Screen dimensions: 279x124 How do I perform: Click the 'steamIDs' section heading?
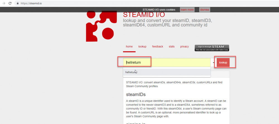pos(136,94)
